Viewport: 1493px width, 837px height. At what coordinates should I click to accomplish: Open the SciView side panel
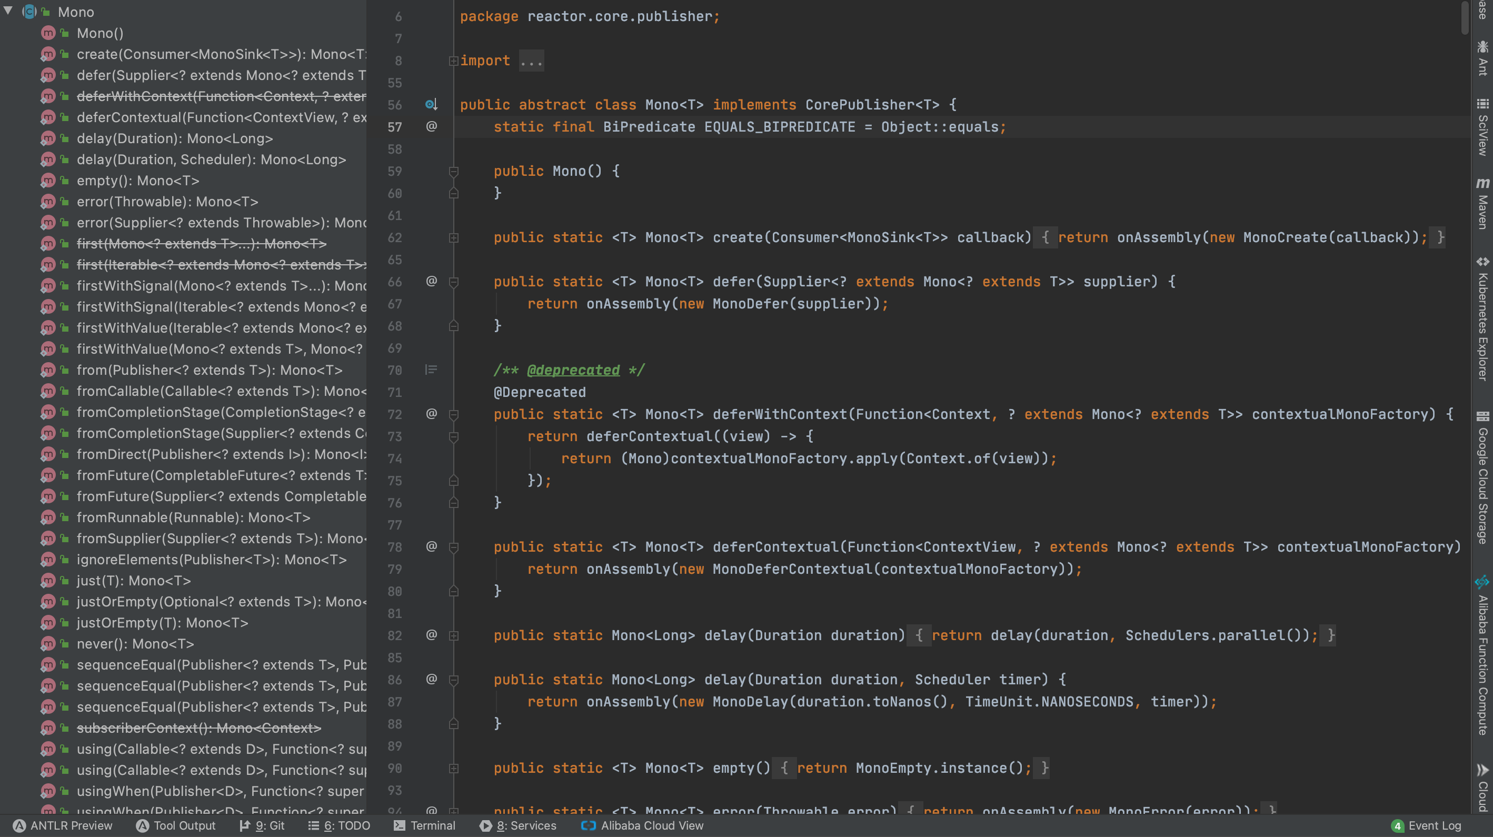1482,127
